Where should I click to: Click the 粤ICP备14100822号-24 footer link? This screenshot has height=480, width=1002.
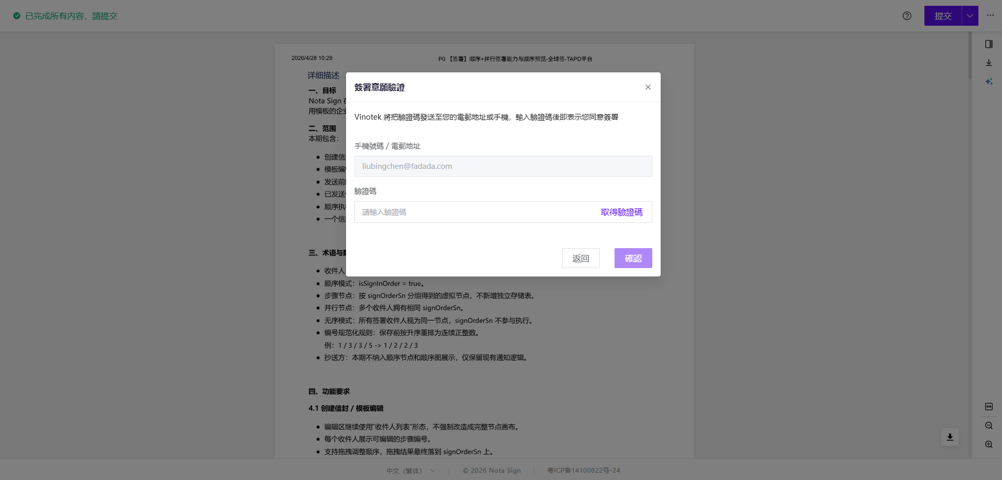tap(584, 471)
